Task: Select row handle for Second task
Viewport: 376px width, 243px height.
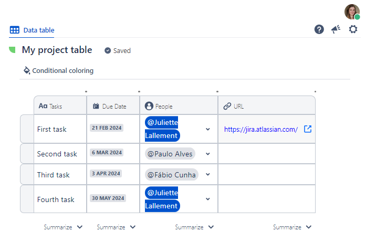Action: [x=27, y=154]
